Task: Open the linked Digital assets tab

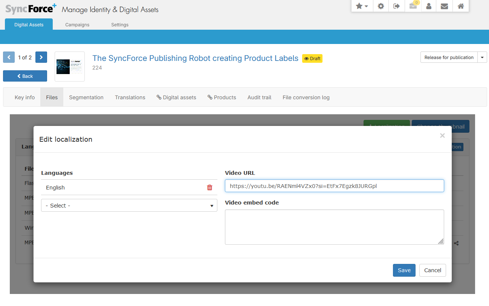Action: coord(176,97)
